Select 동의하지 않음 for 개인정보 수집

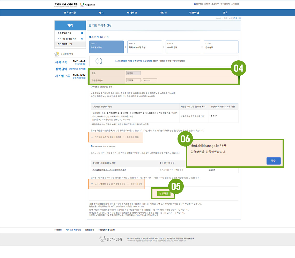point(124,137)
